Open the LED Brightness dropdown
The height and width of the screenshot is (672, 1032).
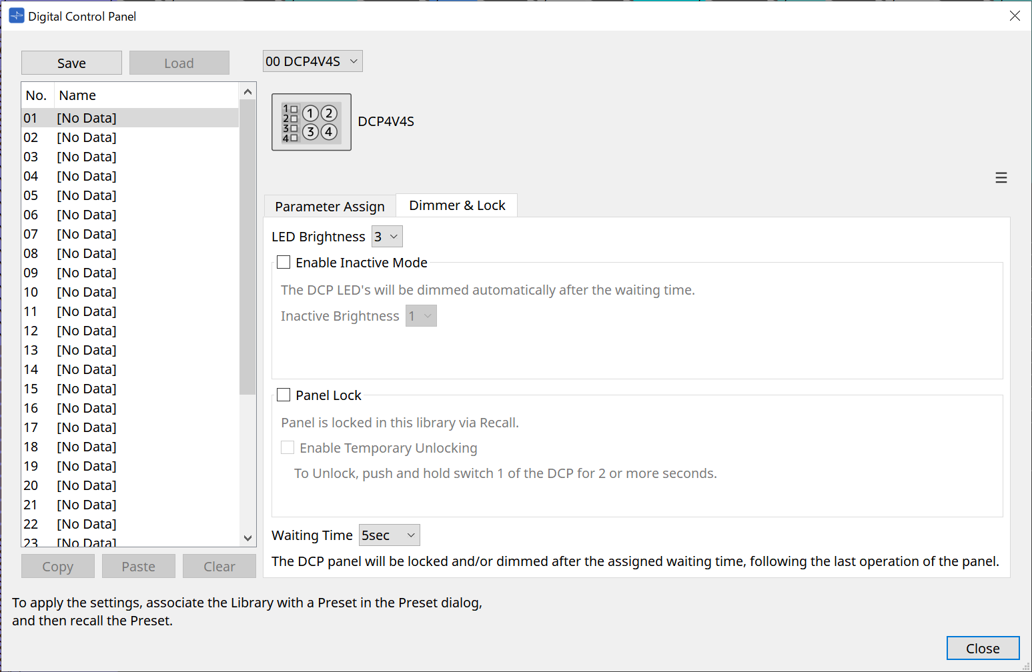pos(387,237)
